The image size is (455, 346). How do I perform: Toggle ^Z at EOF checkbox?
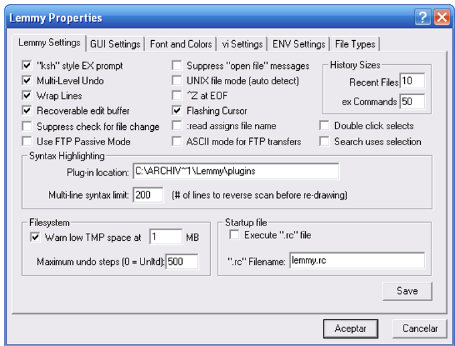(177, 96)
